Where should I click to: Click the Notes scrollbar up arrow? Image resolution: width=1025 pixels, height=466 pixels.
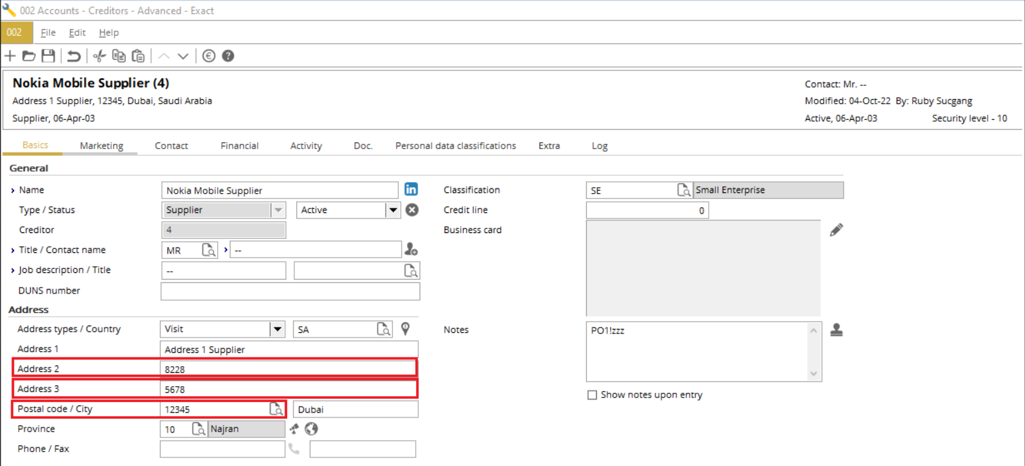point(814,329)
